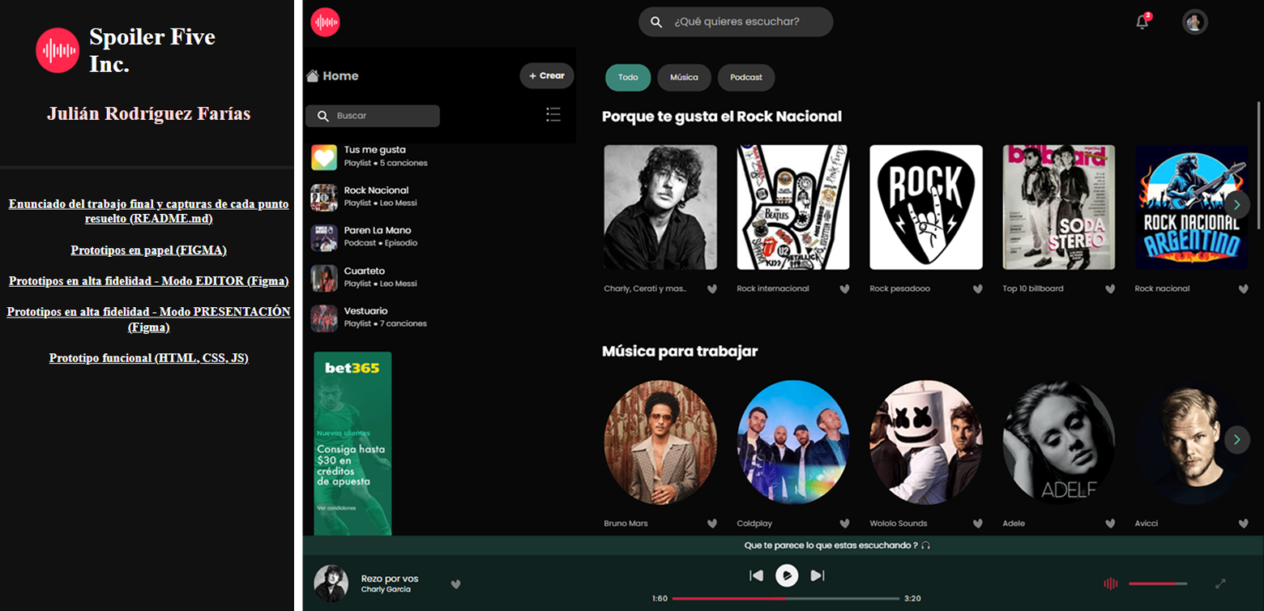Open the Paren La Mano podcast cover
1264x611 pixels.
tap(324, 237)
